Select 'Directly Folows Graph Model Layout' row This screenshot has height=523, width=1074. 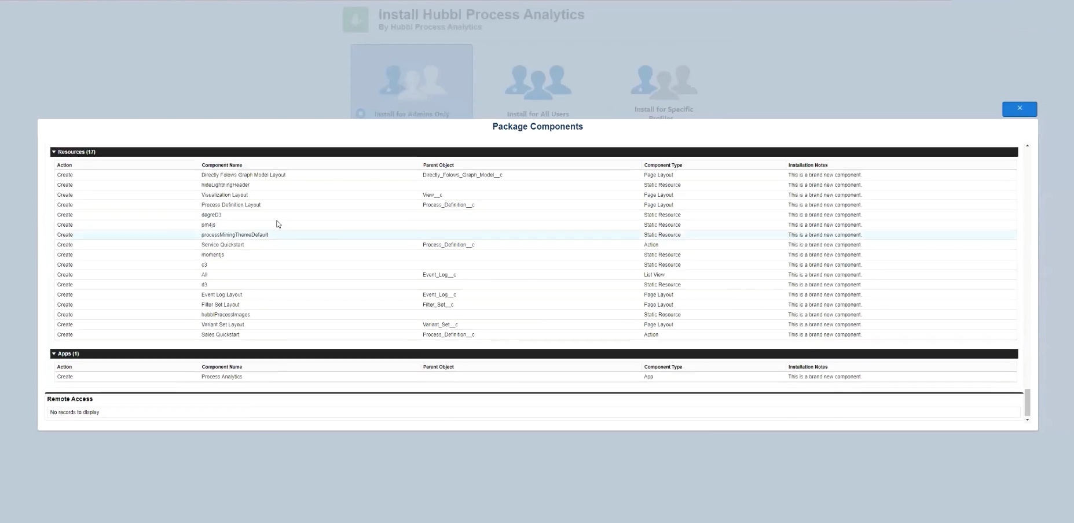click(x=536, y=175)
